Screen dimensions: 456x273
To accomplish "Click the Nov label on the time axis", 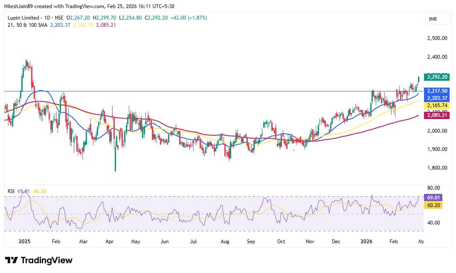I will [x=310, y=242].
